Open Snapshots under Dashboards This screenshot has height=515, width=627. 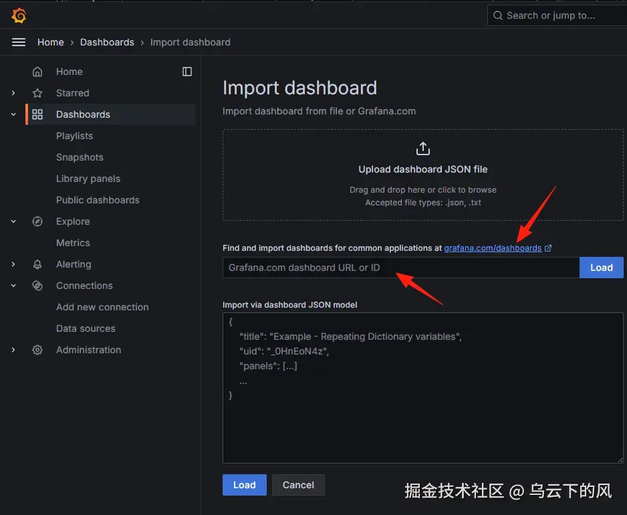80,157
